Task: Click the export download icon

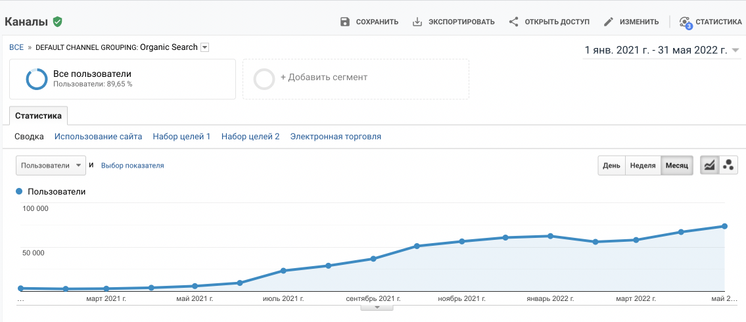Action: (x=417, y=22)
